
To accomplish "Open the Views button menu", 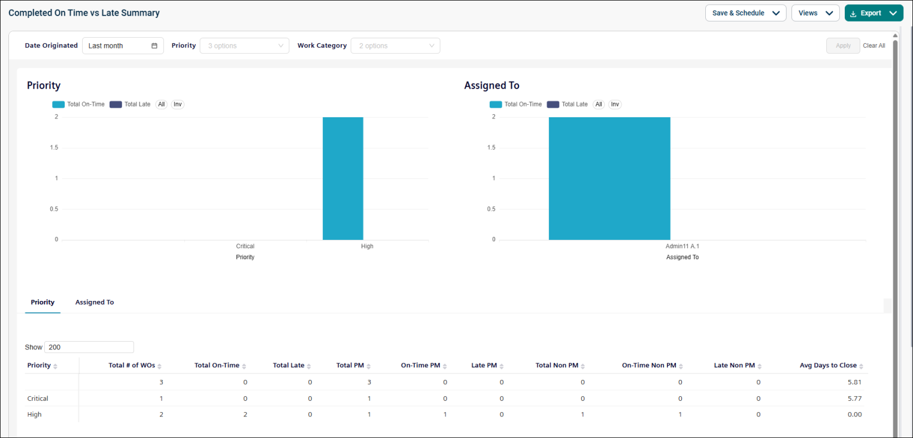I will (x=815, y=13).
